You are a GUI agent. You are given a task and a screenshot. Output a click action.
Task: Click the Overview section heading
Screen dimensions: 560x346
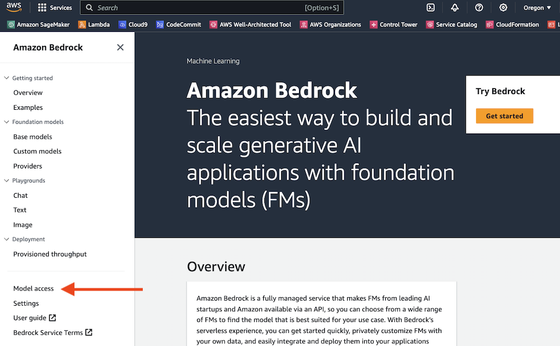click(216, 266)
